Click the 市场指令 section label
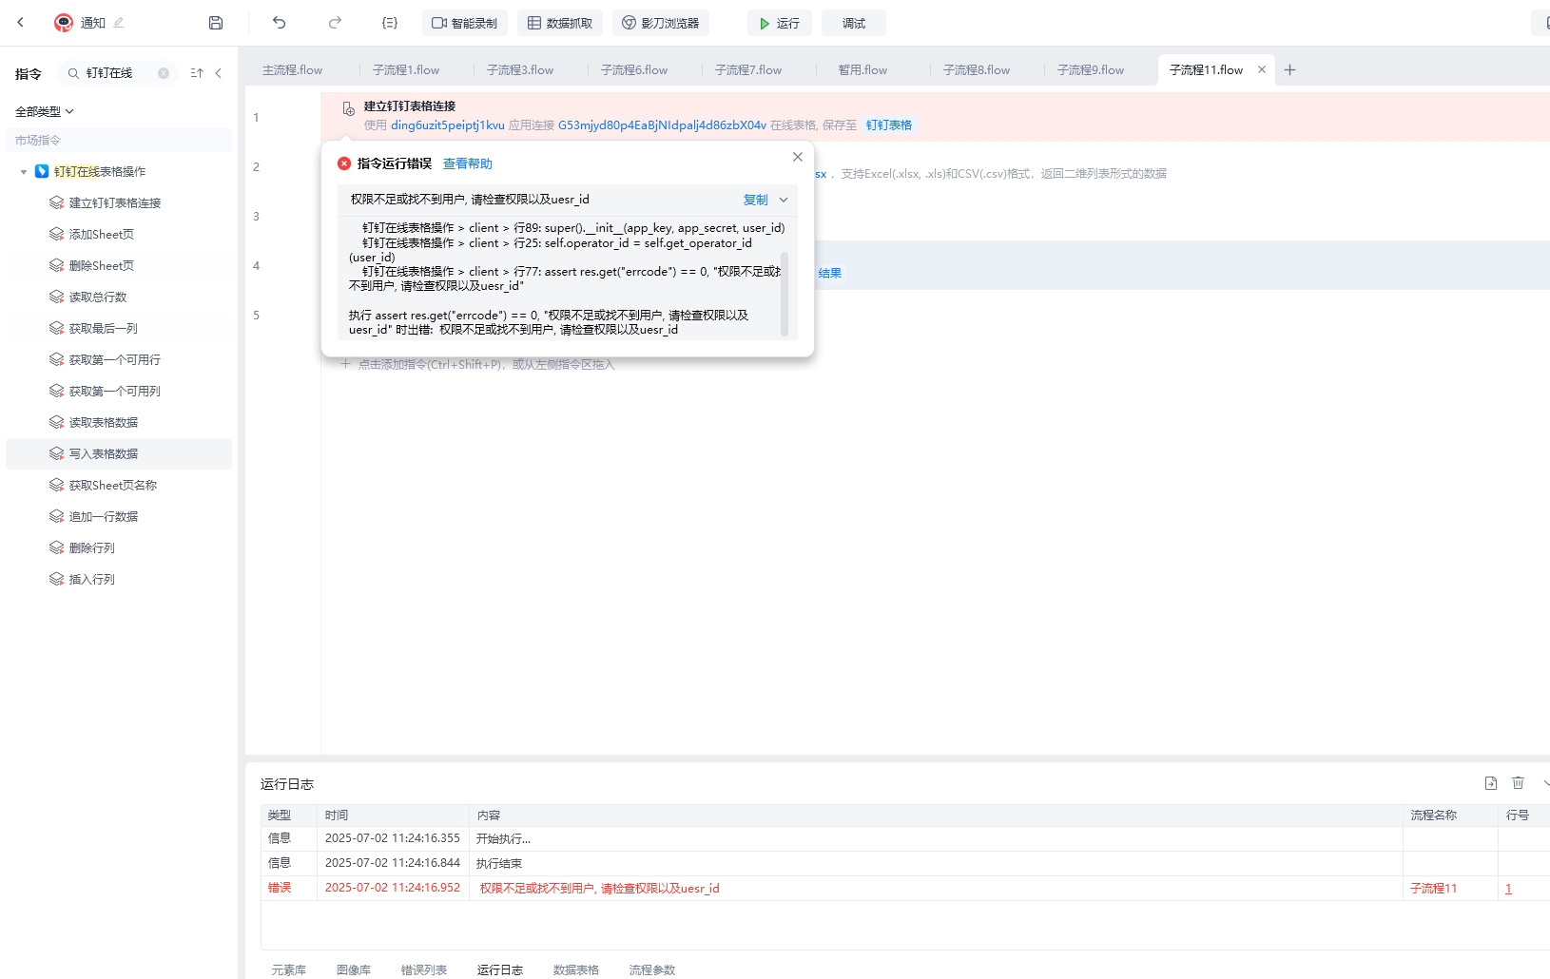The height and width of the screenshot is (979, 1550). pyautogui.click(x=38, y=140)
